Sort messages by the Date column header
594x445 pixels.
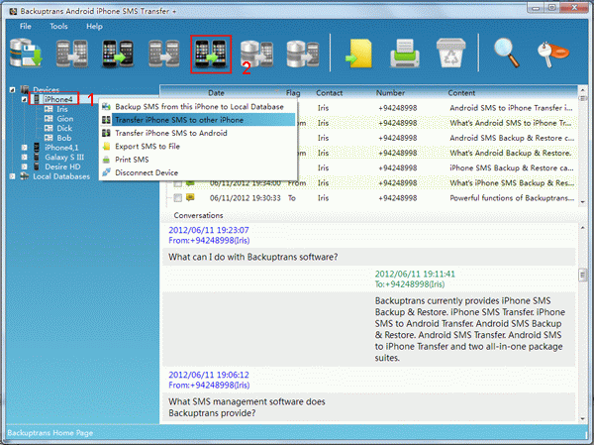click(216, 93)
